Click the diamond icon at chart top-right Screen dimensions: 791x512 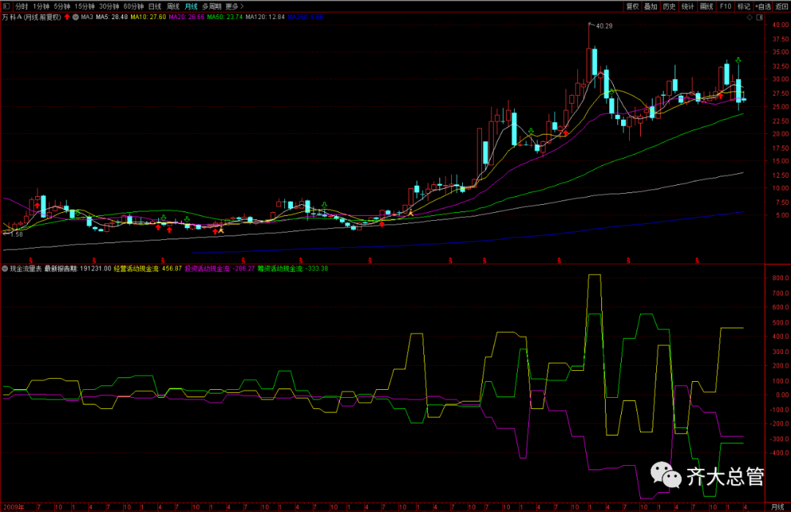[x=750, y=17]
